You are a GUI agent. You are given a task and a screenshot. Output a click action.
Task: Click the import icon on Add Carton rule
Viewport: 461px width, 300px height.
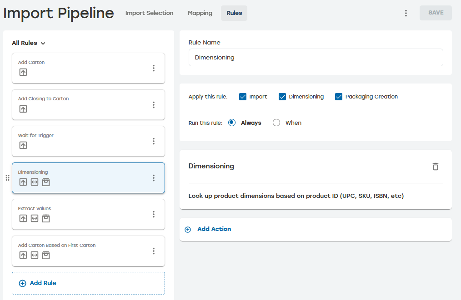pyautogui.click(x=23, y=72)
